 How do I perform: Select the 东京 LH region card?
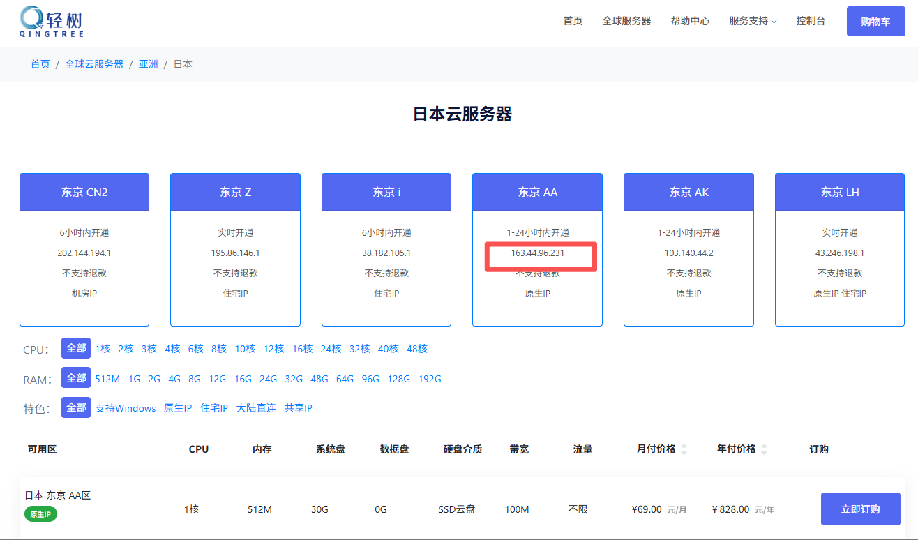coord(840,249)
